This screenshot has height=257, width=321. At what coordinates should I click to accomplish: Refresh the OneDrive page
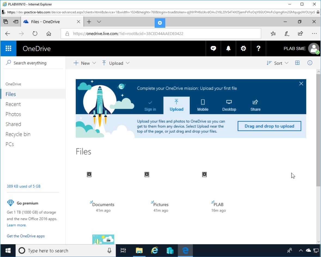click(x=35, y=33)
